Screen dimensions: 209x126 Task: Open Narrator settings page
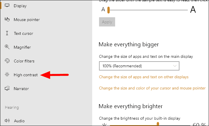pos(21,89)
